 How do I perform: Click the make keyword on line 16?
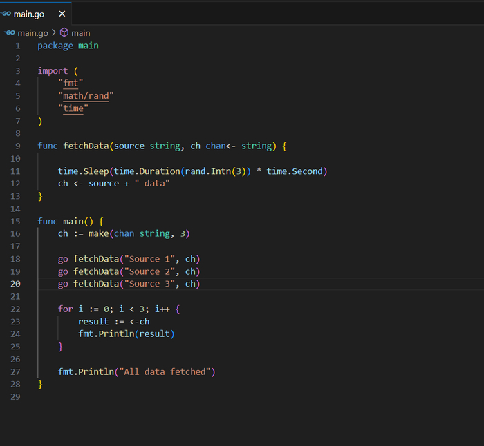[x=98, y=233]
